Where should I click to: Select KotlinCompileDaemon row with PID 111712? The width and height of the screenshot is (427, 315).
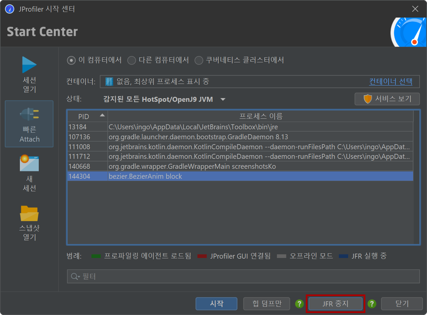click(240, 157)
